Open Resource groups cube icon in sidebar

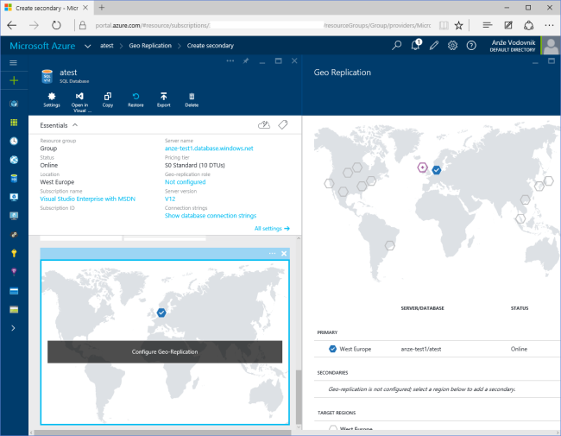pos(14,104)
